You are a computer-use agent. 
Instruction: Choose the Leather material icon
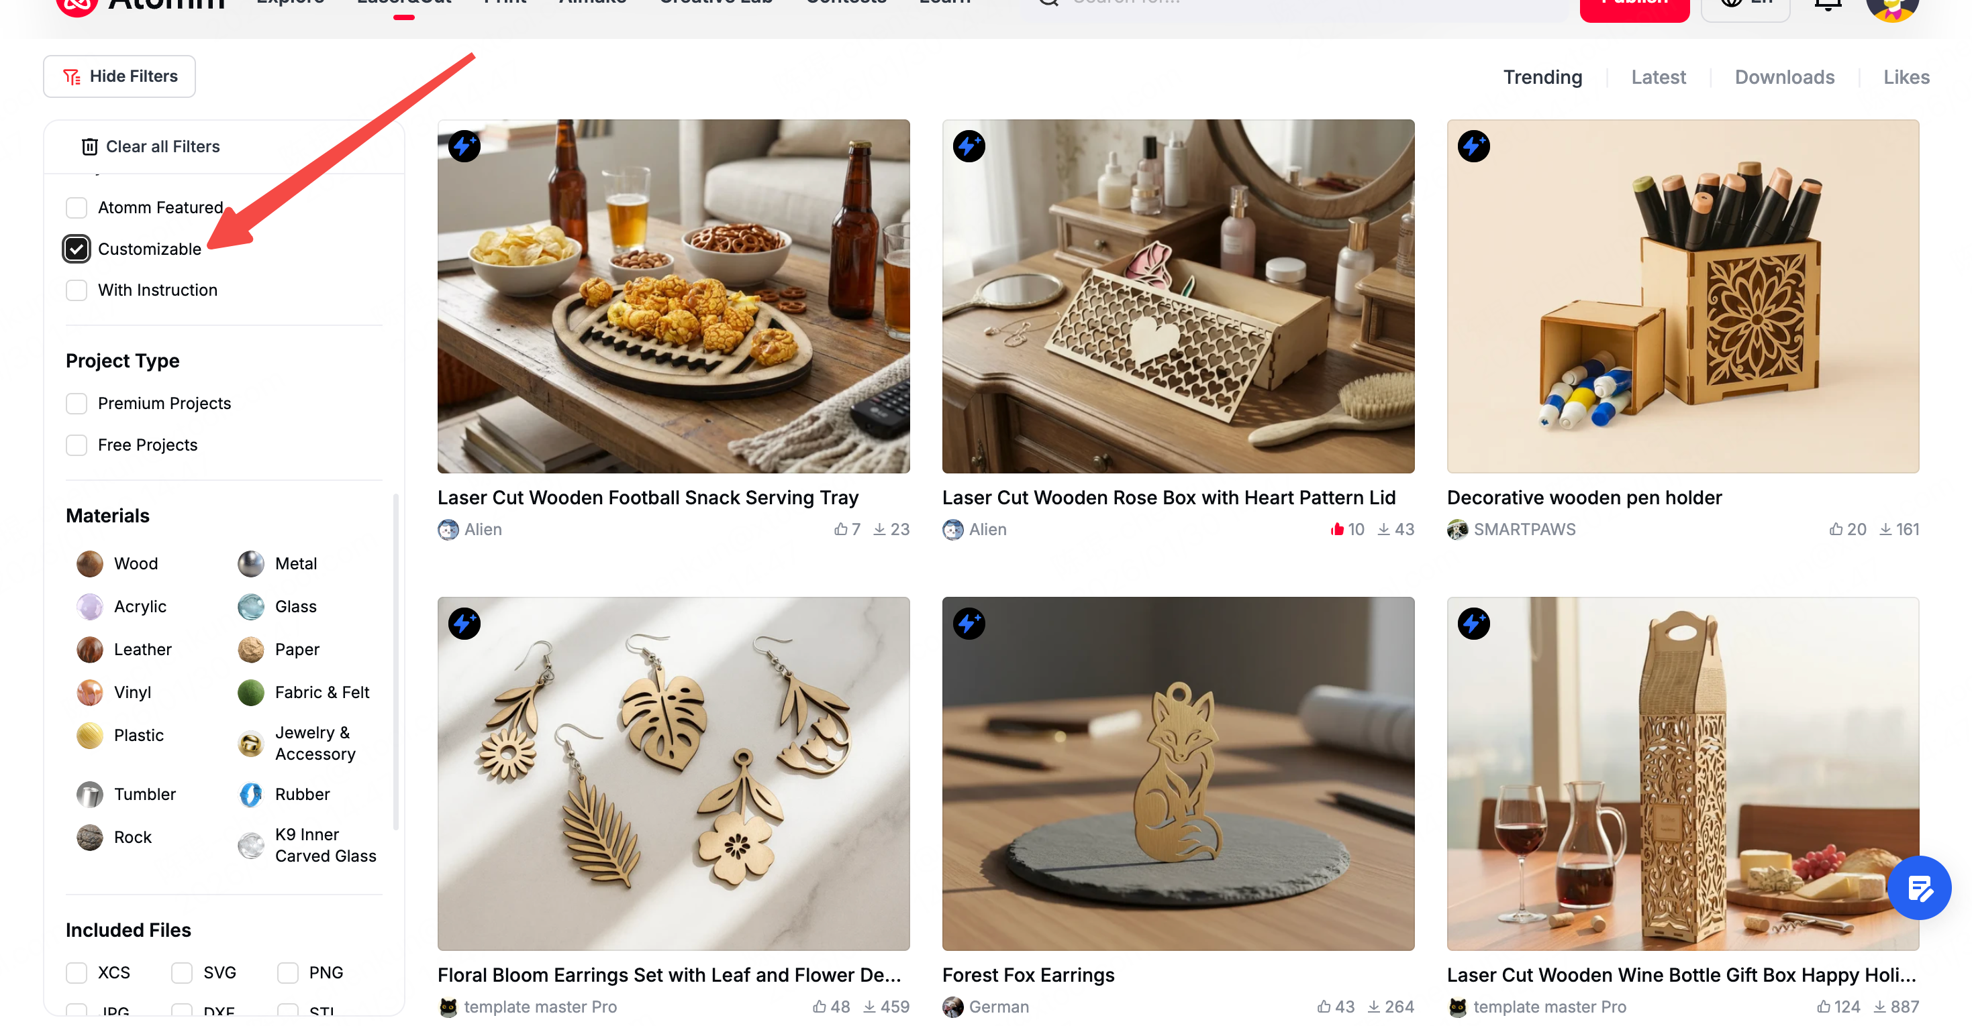point(89,650)
